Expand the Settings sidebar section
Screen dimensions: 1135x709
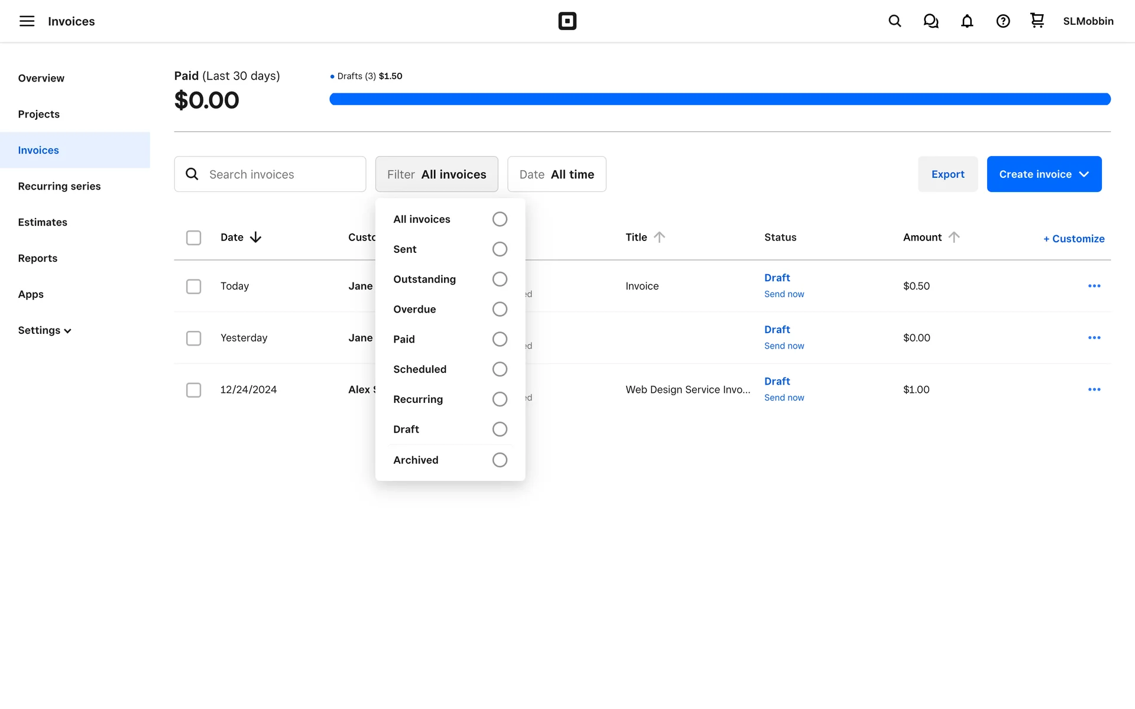click(44, 330)
